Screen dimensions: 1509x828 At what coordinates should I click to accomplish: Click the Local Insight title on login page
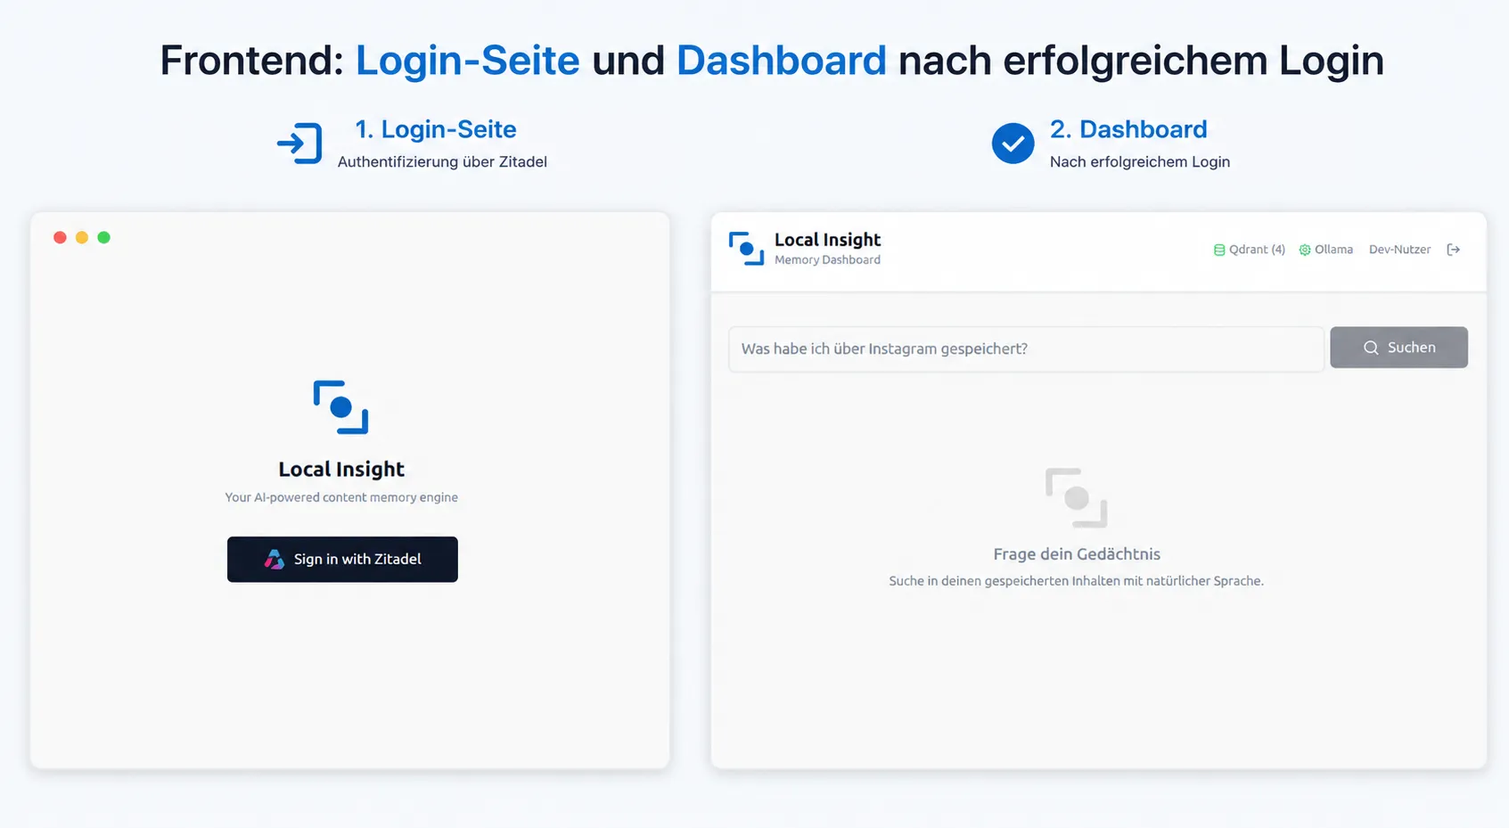(x=341, y=469)
